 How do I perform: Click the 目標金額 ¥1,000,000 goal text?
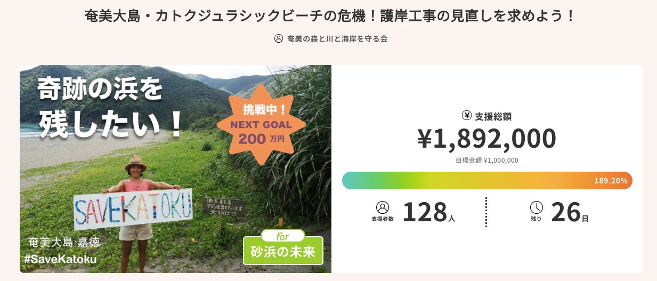(487, 160)
